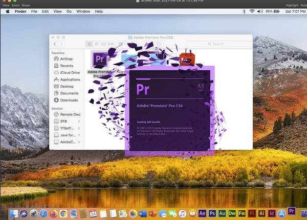Open Calendar icon showing 24
This screenshot has height=220, width=307.
coord(93,213)
